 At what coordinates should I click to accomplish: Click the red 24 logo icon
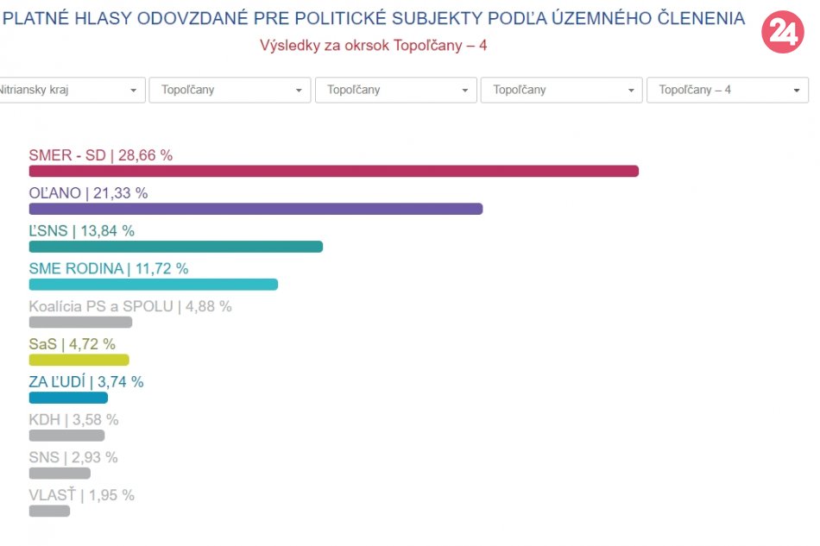coord(782,33)
